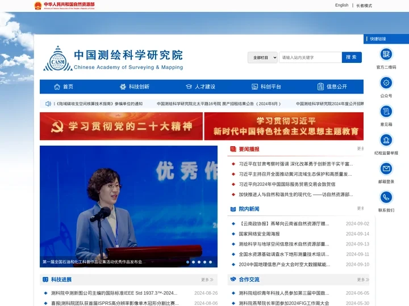This screenshot has height=306, width=409.
Task: Open the discipline supervision report bell icon
Action: tap(386, 141)
